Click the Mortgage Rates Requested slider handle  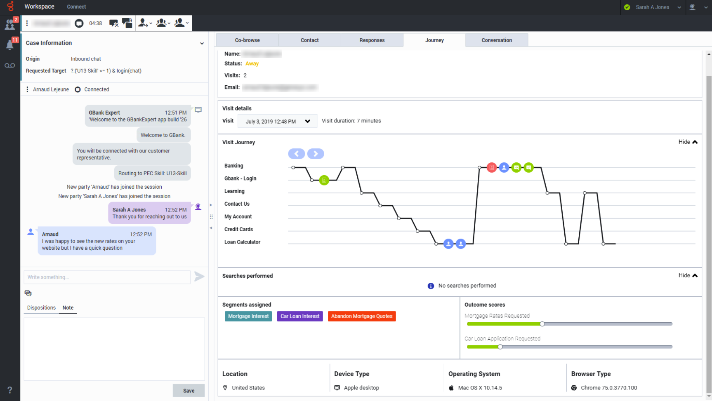[x=542, y=324]
